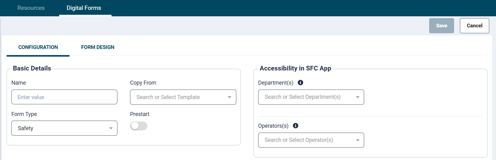The image size is (496, 160).
Task: Expand the Form Type dropdown showing Safety
Action: point(64,128)
